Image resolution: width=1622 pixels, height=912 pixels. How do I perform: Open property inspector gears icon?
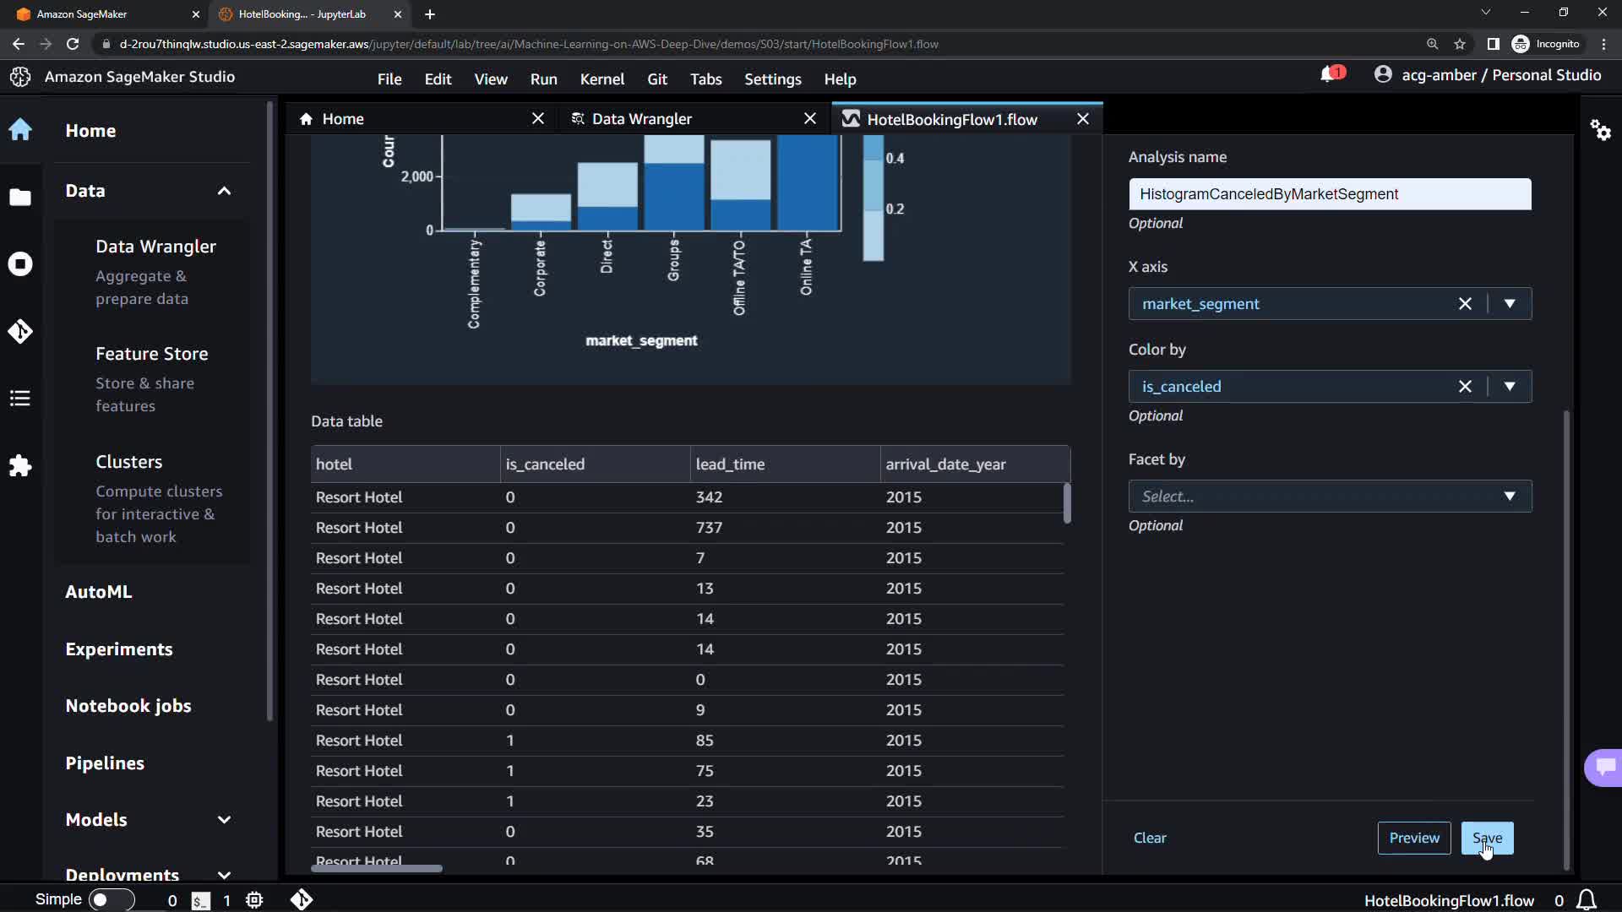(1600, 130)
